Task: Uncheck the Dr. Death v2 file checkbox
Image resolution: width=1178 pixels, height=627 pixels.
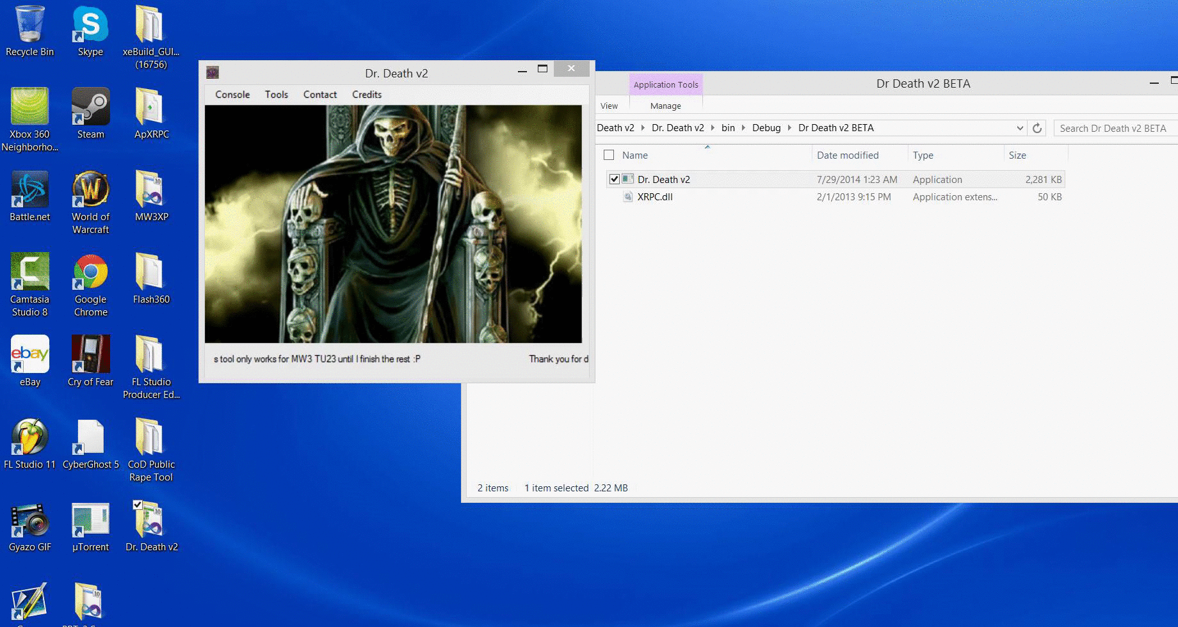Action: click(615, 180)
